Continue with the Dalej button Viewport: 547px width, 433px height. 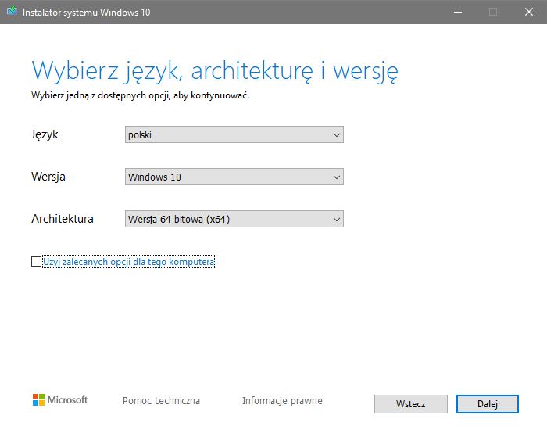coord(488,404)
